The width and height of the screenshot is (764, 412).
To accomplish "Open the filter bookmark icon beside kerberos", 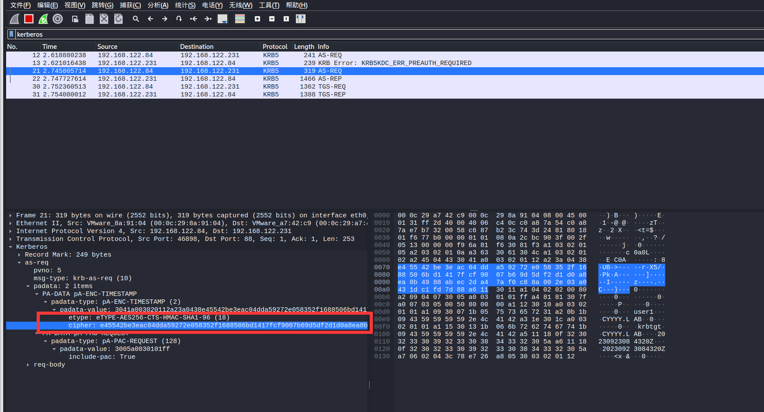I will 11,34.
